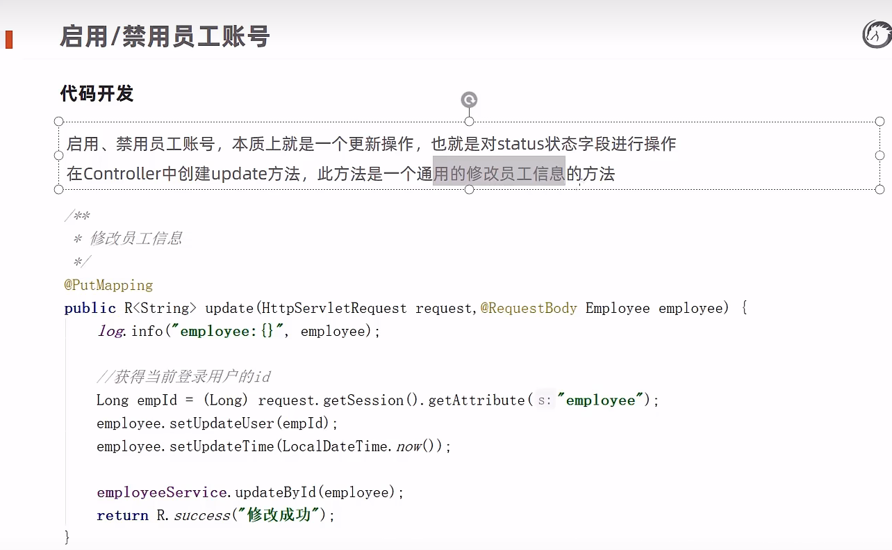Click the bottom-right resize handle of text box
This screenshot has height=550, width=892.
point(880,189)
